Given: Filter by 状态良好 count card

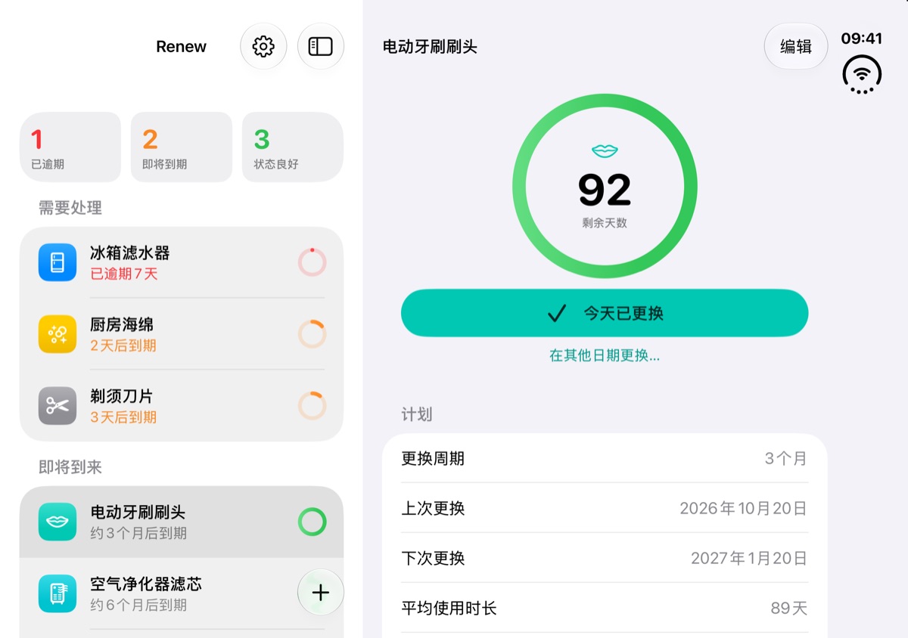Looking at the screenshot, I should [x=293, y=147].
